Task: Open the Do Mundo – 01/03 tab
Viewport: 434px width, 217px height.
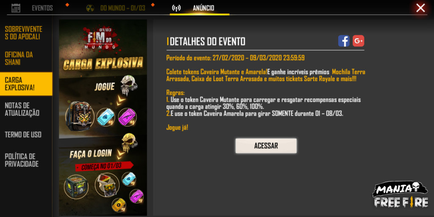Action: click(x=122, y=8)
